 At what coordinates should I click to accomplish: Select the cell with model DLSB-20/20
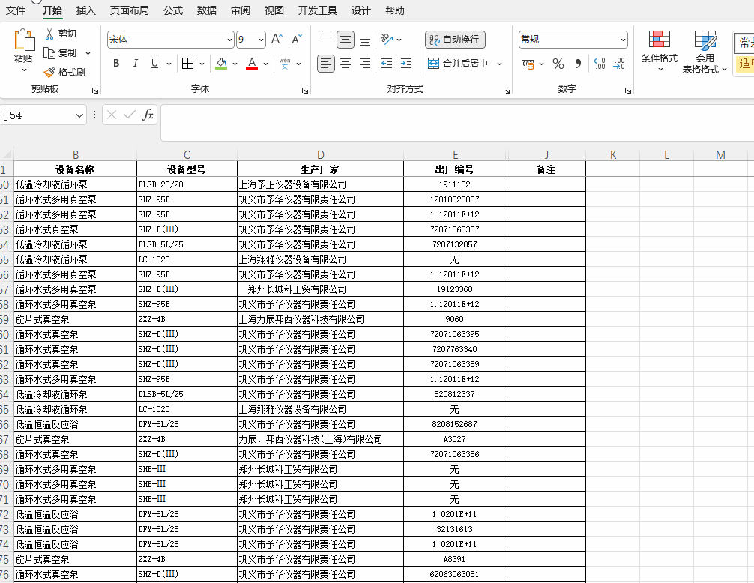[187, 184]
